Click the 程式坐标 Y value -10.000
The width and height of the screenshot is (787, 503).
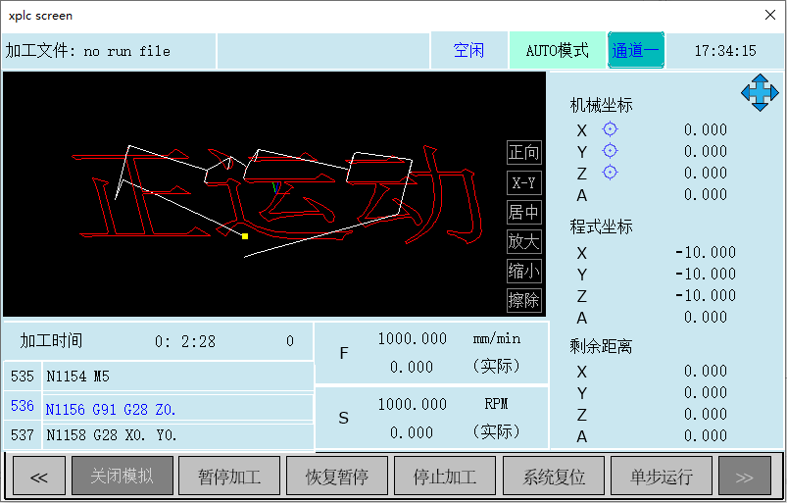click(x=706, y=274)
